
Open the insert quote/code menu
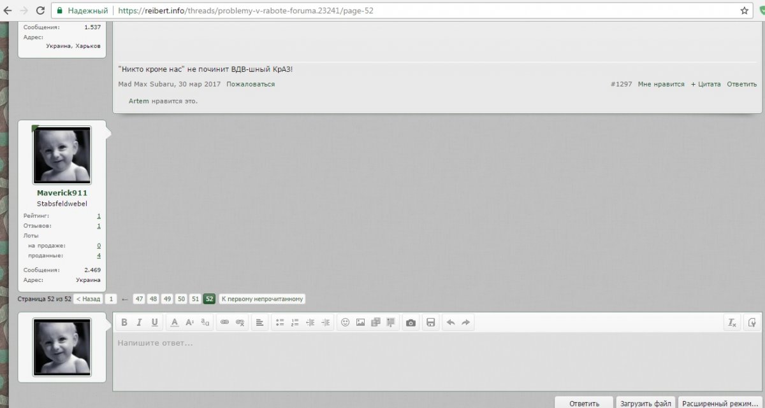click(391, 323)
